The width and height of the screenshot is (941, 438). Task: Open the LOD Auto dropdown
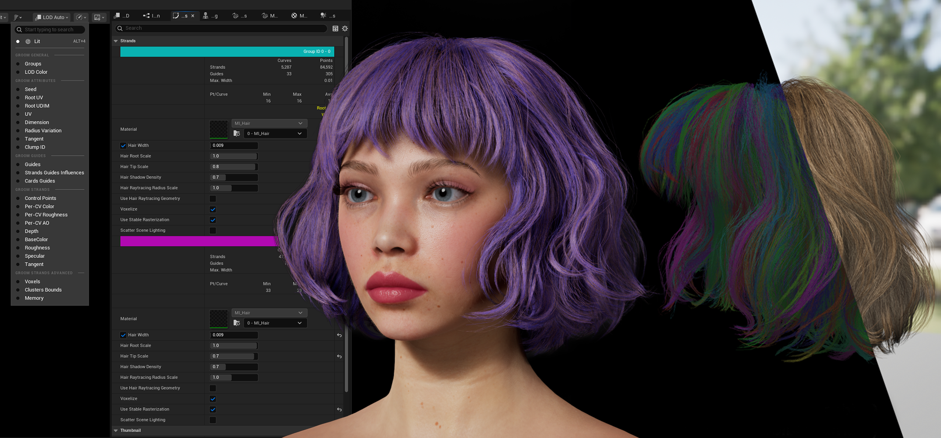[51, 17]
